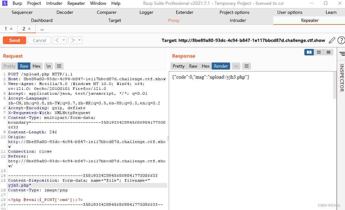
Task: Switch to combined single-pane layout icon
Action: 328,52
